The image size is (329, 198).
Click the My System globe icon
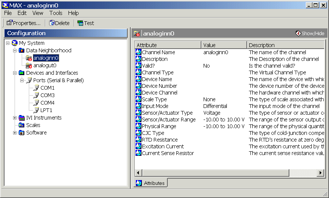pyautogui.click(x=15, y=43)
